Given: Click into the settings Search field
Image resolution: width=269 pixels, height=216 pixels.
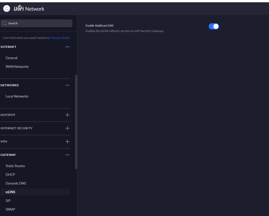Looking at the screenshot, I should tap(38, 23).
